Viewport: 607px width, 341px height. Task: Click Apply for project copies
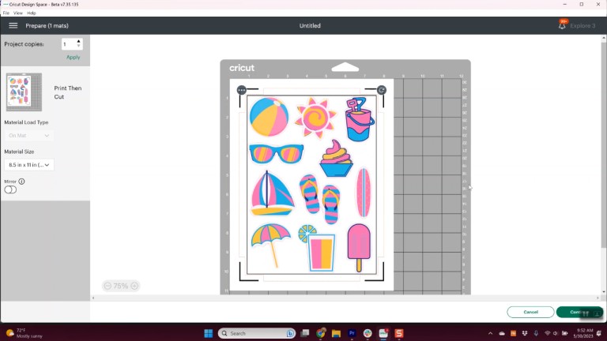pos(74,57)
